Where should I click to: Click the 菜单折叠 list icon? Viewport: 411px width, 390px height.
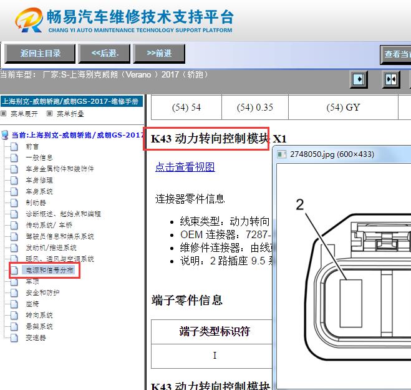tap(49, 114)
